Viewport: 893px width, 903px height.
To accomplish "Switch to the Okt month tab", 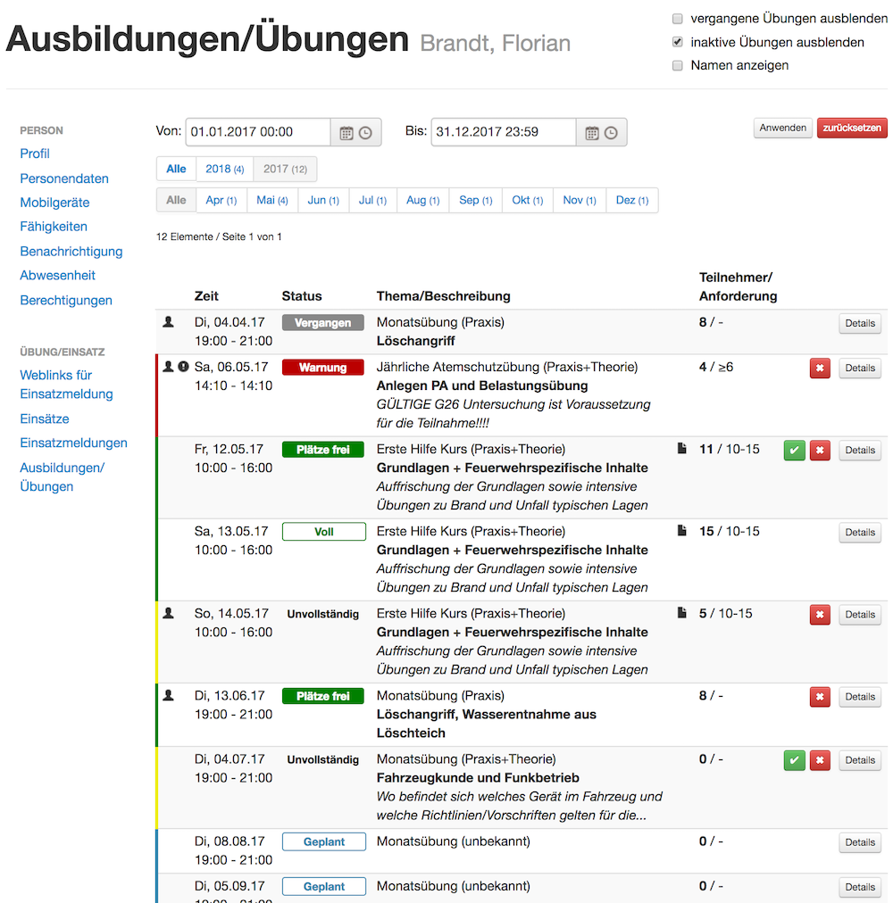I will point(527,200).
